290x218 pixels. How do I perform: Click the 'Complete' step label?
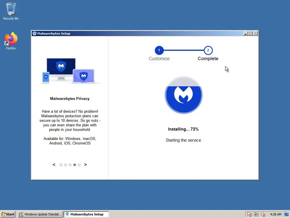pos(208,58)
